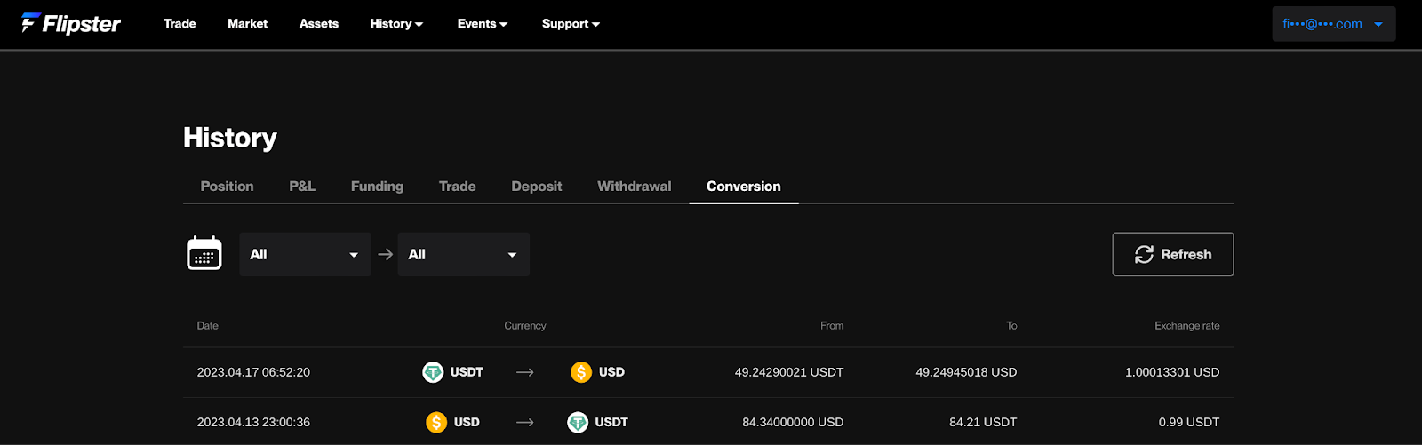Click the USD coin icon in second row
This screenshot has width=1422, height=445.
pos(436,422)
